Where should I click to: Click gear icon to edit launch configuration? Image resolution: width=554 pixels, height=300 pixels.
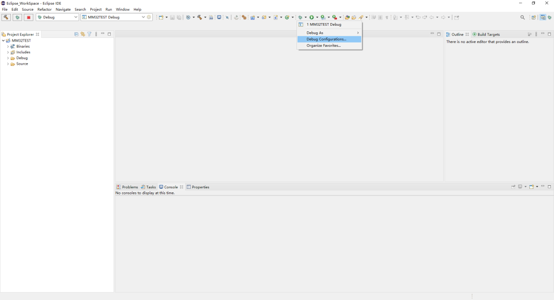[149, 17]
